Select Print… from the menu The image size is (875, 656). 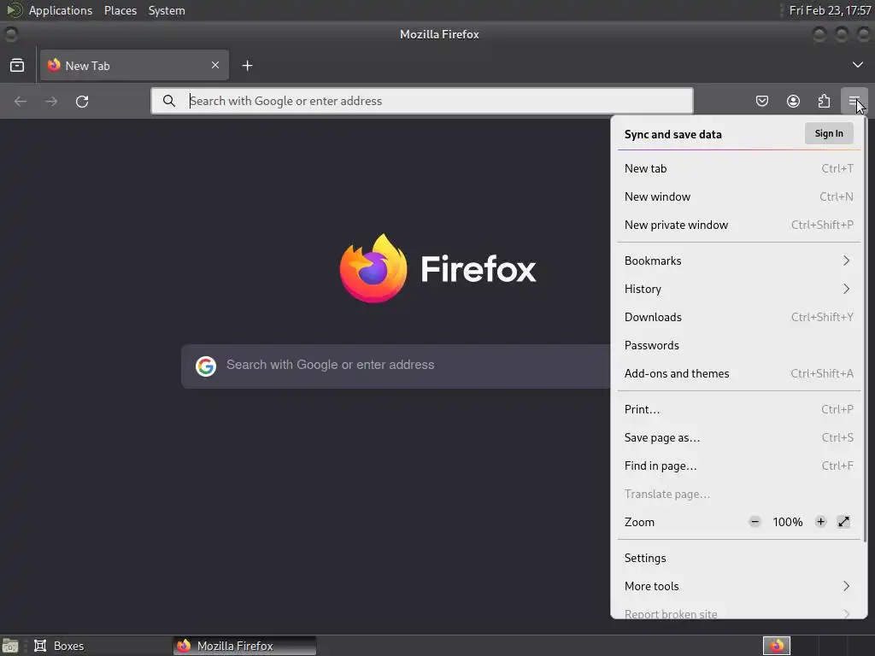coord(739,409)
